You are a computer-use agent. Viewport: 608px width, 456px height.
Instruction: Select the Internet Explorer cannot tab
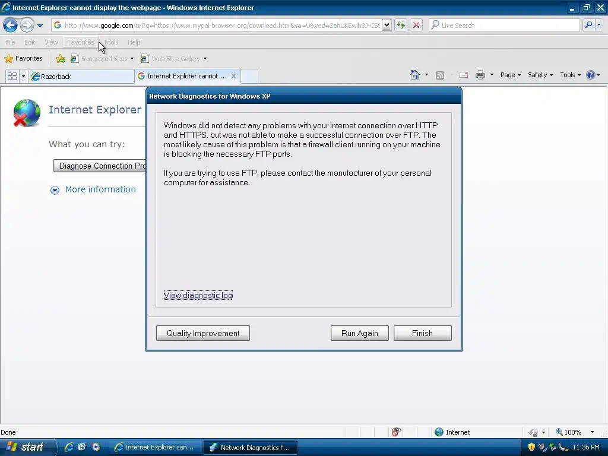[x=183, y=76]
